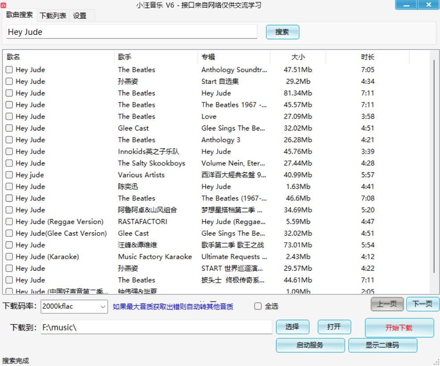Screen dimensions: 440x366
Task: Check 孙燕姿 Hey Jude from Start 自选集
Action: pos(9,81)
